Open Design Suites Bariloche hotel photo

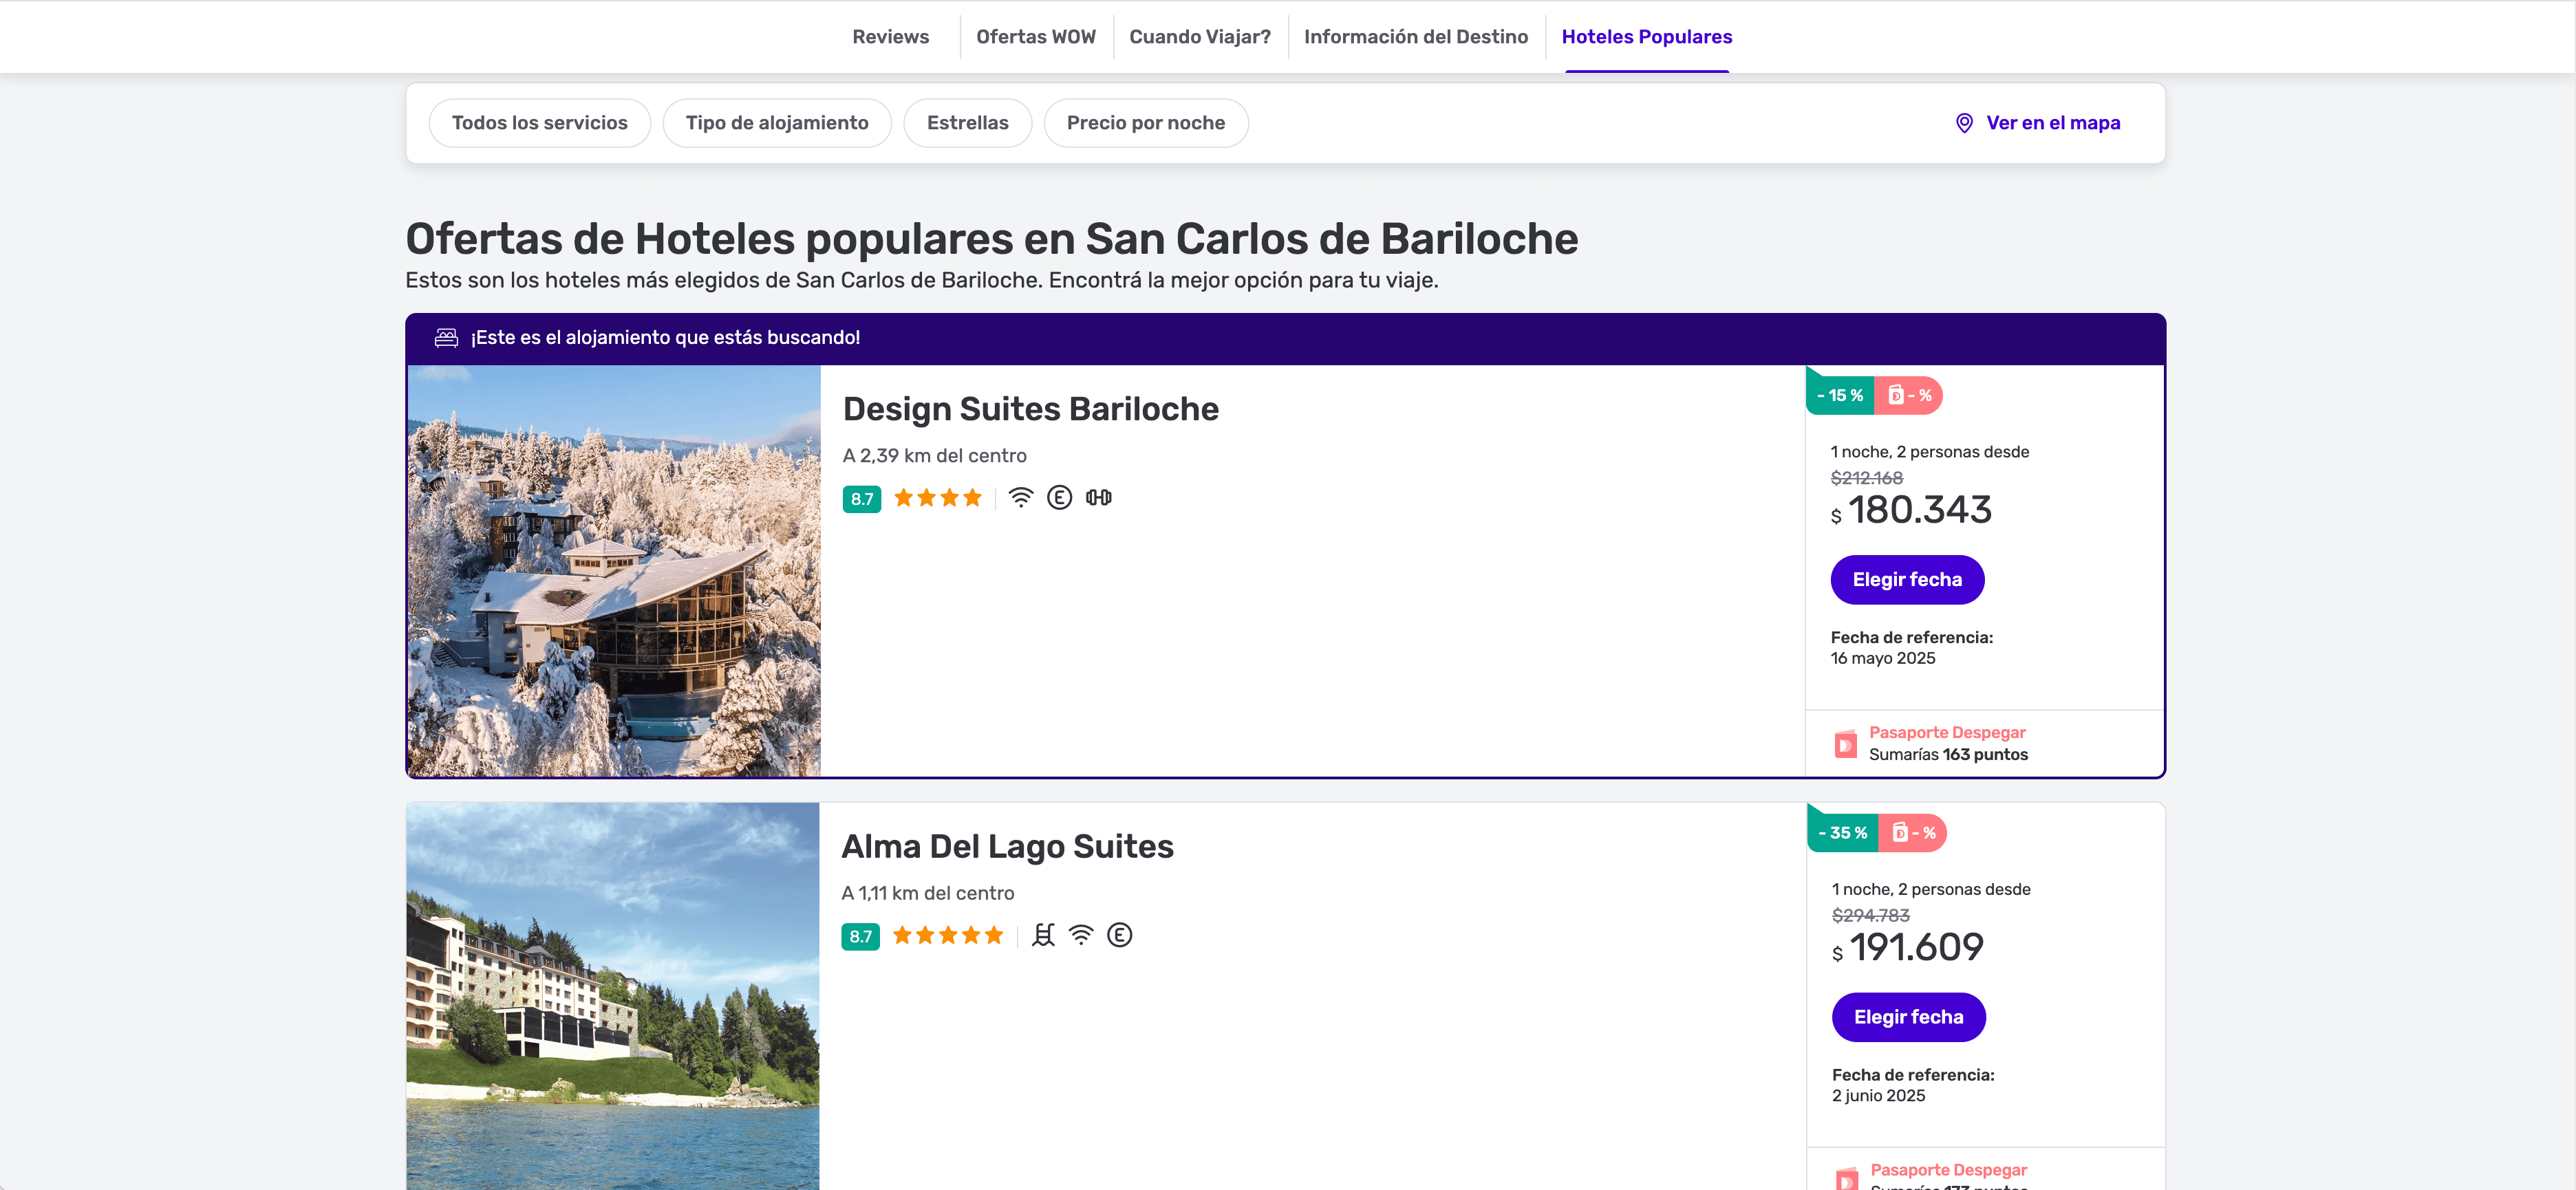(x=614, y=571)
